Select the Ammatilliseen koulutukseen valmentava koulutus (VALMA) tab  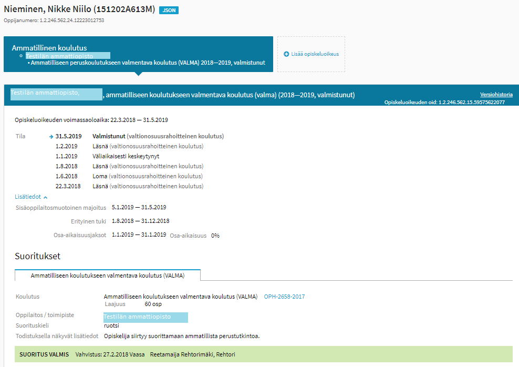coord(108,275)
